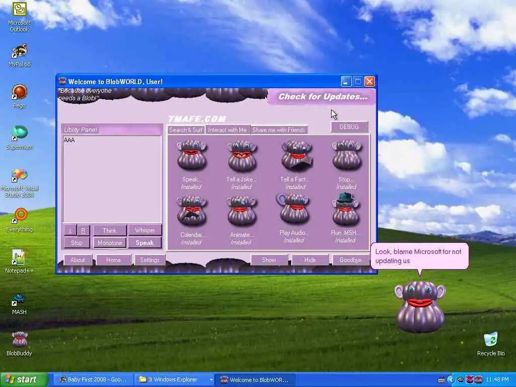Click the BlobWORLD title bar icon
Viewport: 516px width, 387px height.
(62, 81)
